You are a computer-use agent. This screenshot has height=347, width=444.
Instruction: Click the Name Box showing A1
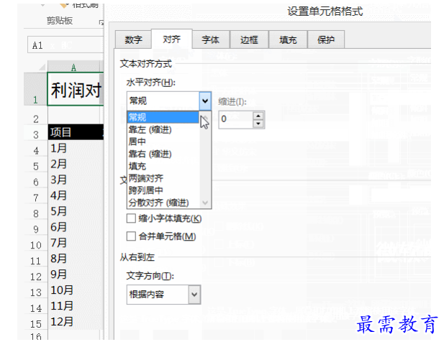(x=65, y=45)
